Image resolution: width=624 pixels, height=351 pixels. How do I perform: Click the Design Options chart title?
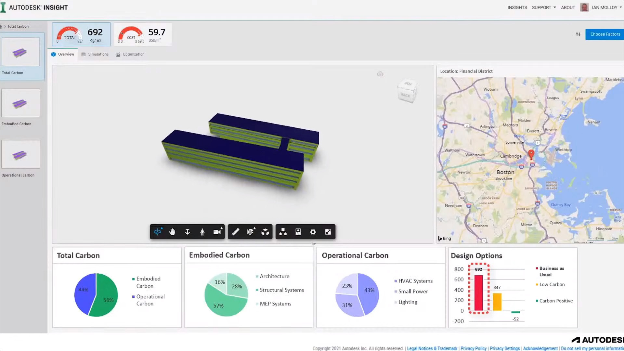click(476, 256)
